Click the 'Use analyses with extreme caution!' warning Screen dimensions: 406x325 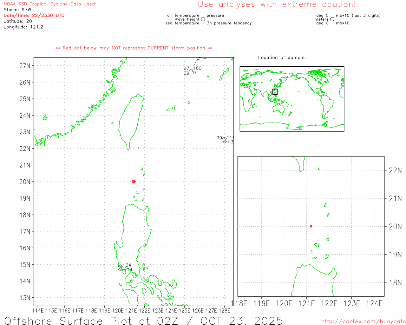(277, 4)
